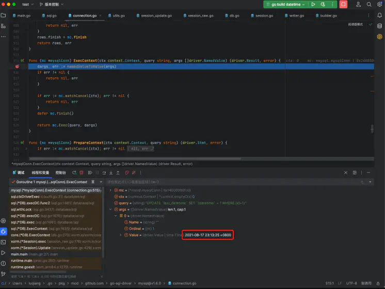
Task: Open the builder.go editor tab
Action: click(x=326, y=15)
